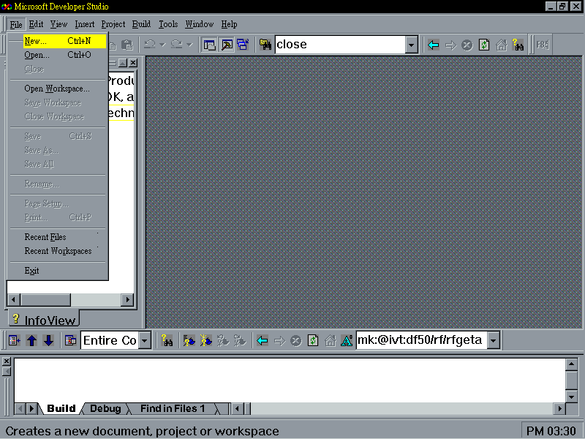Image resolution: width=585 pixels, height=439 pixels.
Task: Click the output pane's scroll-down arrow
Action: (x=572, y=397)
